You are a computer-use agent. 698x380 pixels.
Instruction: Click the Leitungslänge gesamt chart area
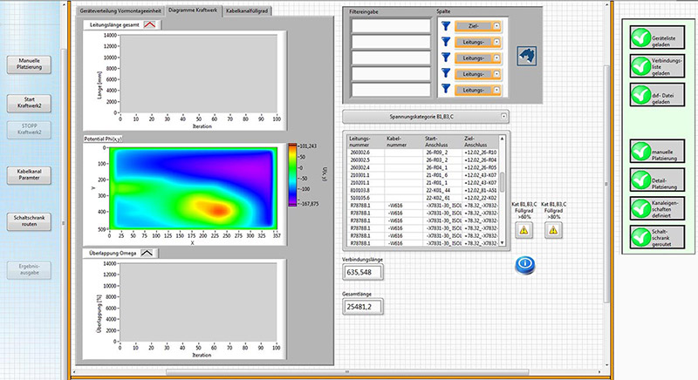click(199, 74)
